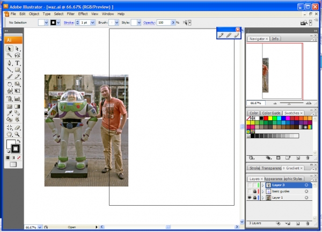Select the Scale tool
The height and width of the screenshot is (232, 322).
[x=17, y=84]
